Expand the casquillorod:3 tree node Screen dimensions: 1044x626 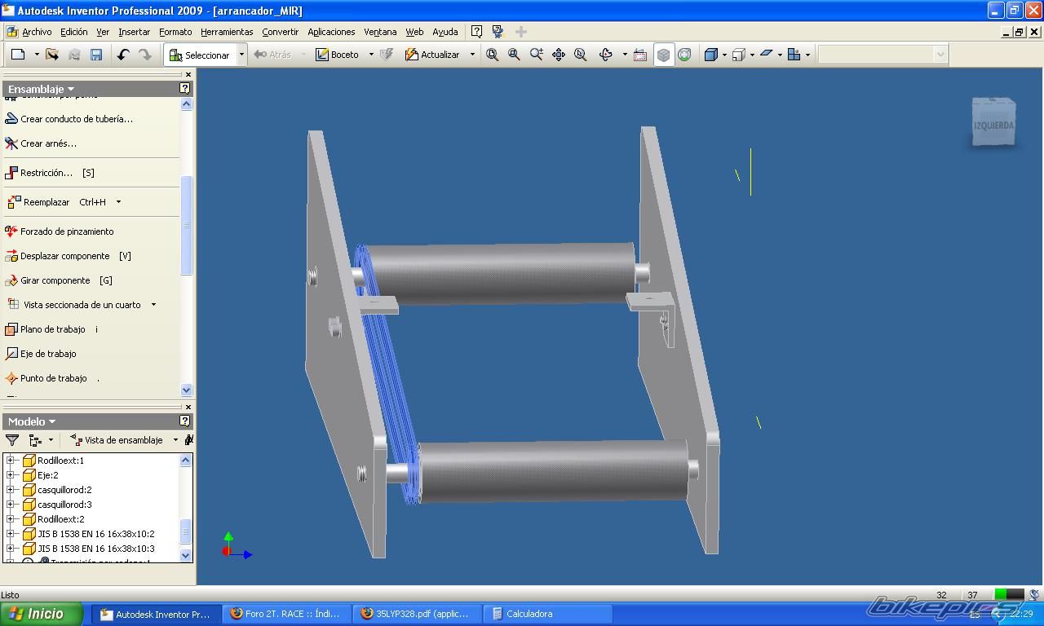[x=11, y=505]
